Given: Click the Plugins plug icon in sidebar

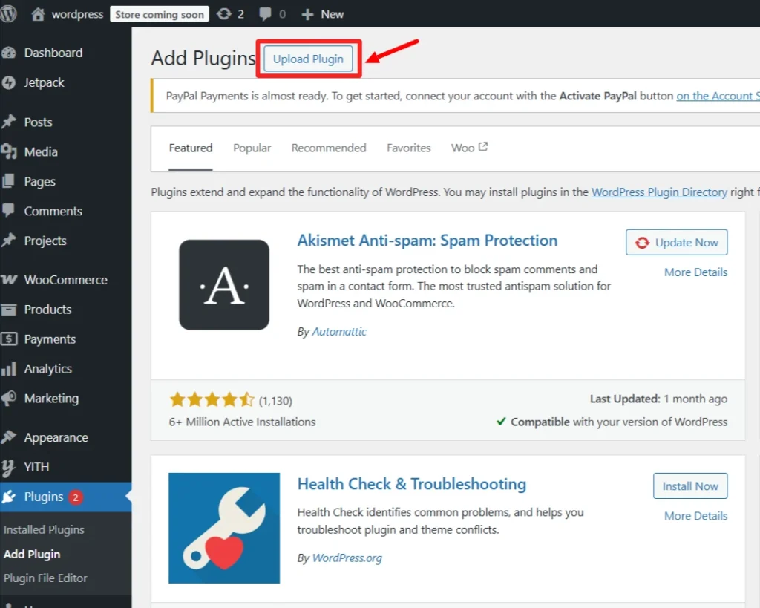Looking at the screenshot, I should [9, 497].
